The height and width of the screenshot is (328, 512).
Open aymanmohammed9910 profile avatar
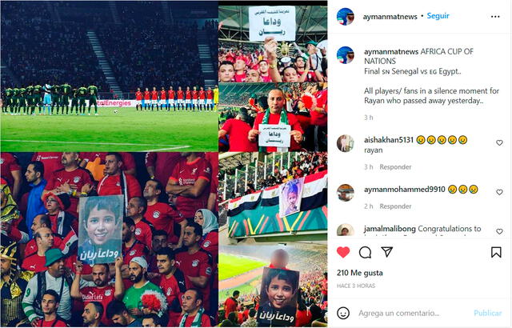(345, 193)
